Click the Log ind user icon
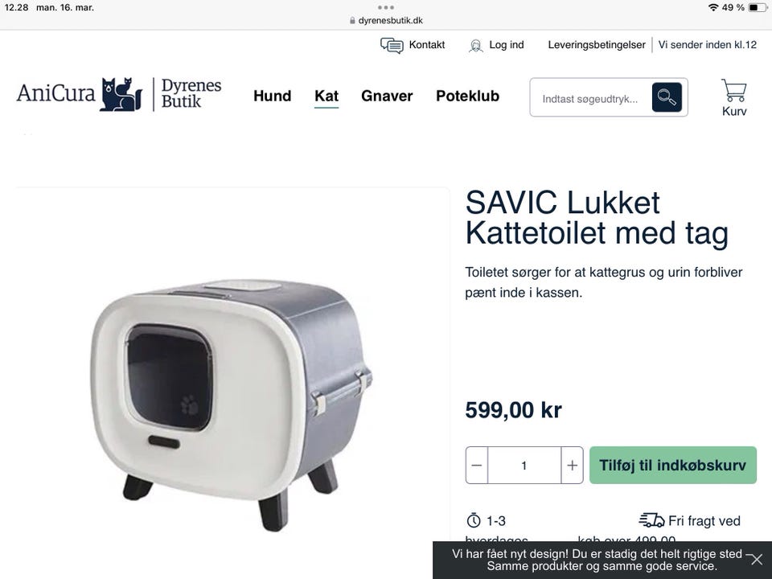Viewport: 772px width, 579px height. point(475,46)
